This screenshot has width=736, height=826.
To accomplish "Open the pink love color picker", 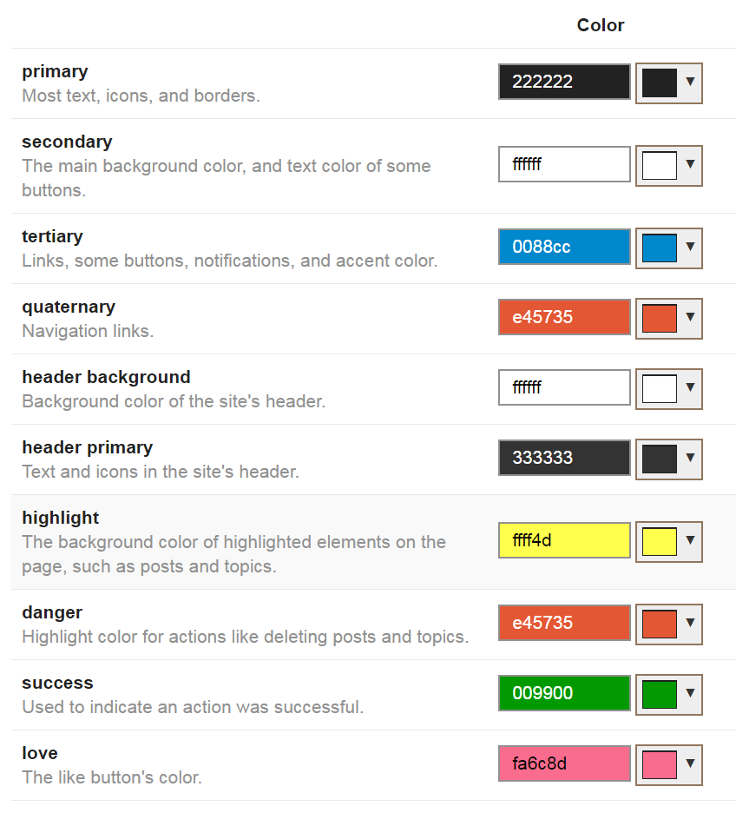I will (668, 765).
